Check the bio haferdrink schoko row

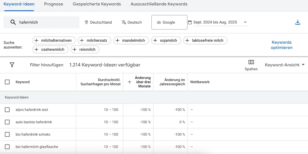pyautogui.click(x=7, y=134)
